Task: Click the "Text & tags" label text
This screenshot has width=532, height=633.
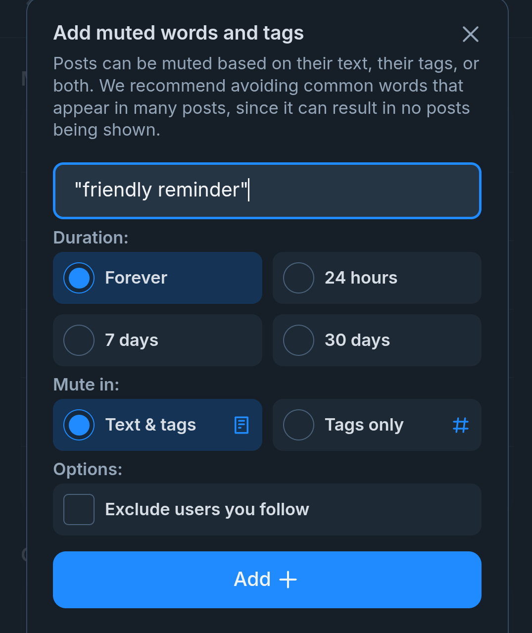Action: 150,425
